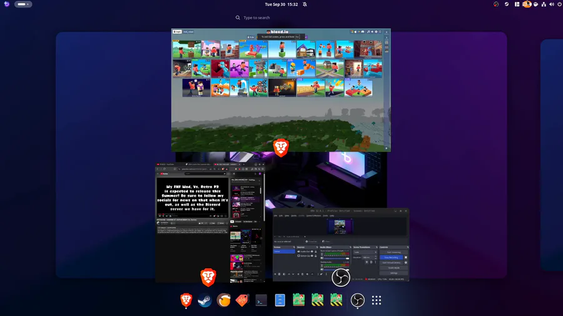Click the network wired icon in top bar
The image size is (563, 316).
[x=544, y=4]
